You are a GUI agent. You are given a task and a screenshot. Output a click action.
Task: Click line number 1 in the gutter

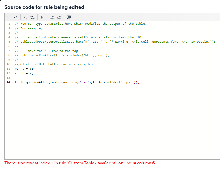pyautogui.click(x=9, y=24)
